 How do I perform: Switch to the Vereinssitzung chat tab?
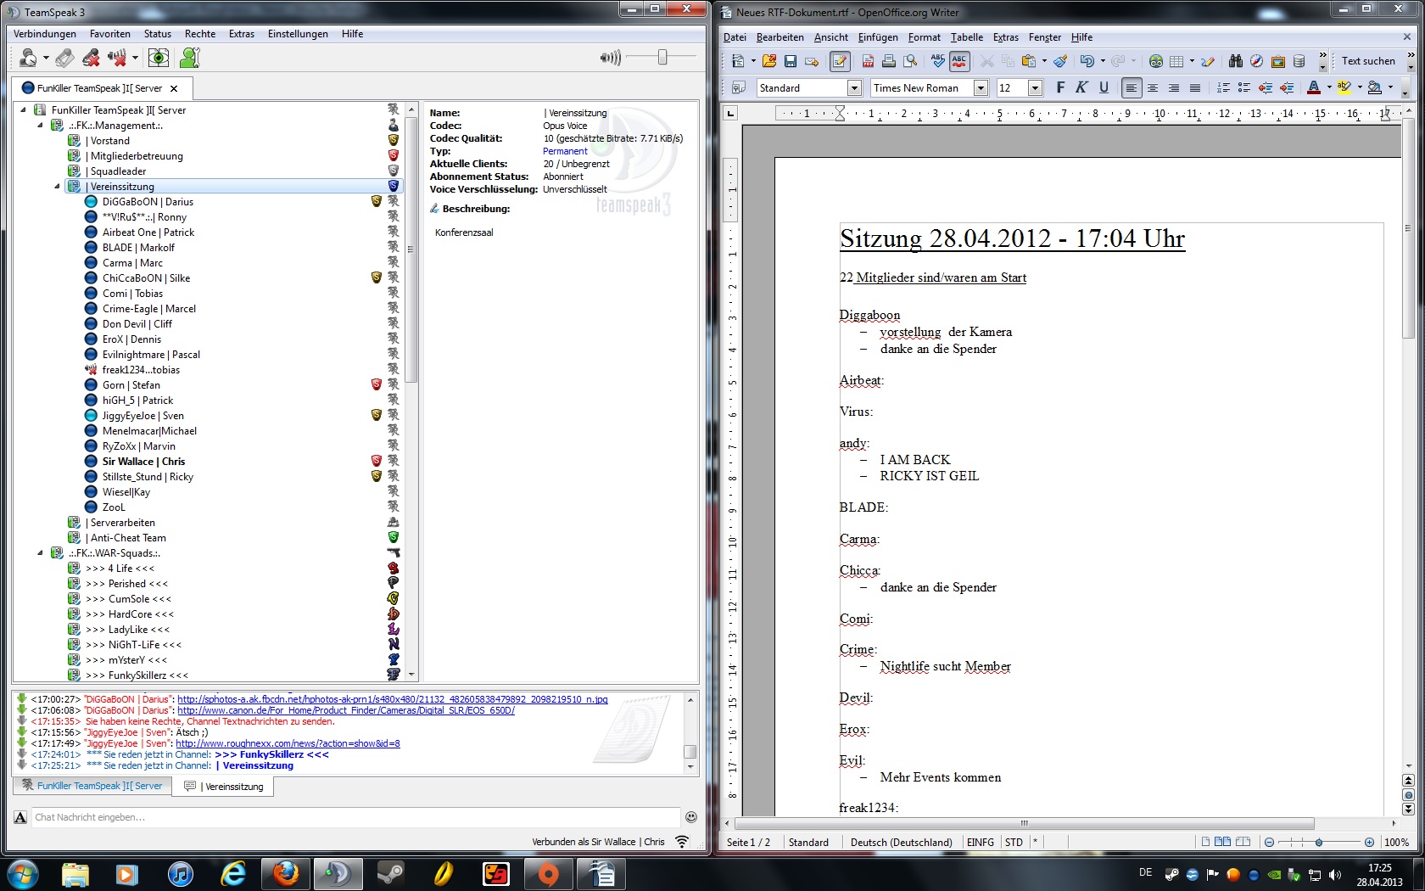pyautogui.click(x=224, y=787)
